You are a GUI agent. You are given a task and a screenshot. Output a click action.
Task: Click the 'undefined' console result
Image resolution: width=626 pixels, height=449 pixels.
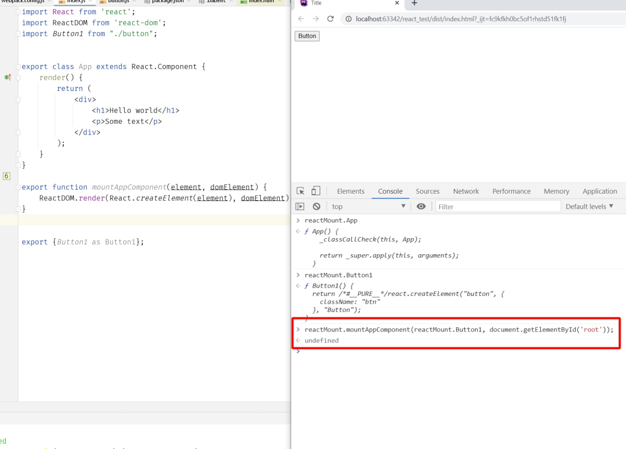pyautogui.click(x=321, y=340)
